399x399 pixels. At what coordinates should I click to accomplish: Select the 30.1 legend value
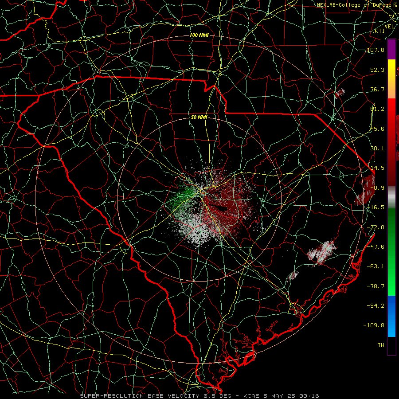pyautogui.click(x=377, y=149)
